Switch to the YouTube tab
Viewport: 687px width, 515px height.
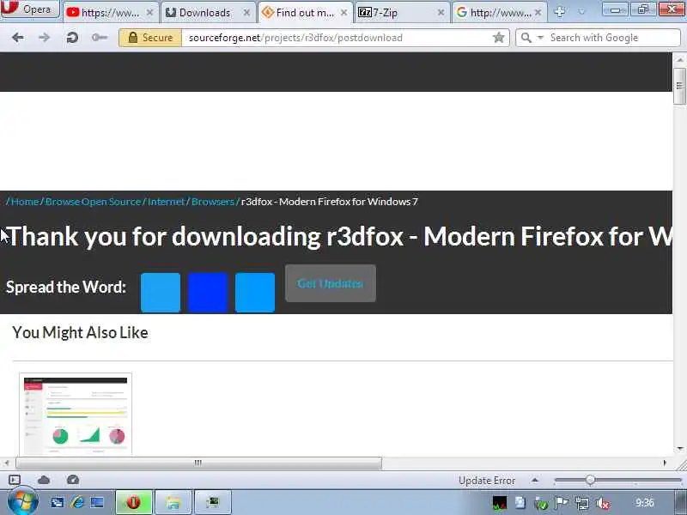pyautogui.click(x=111, y=13)
